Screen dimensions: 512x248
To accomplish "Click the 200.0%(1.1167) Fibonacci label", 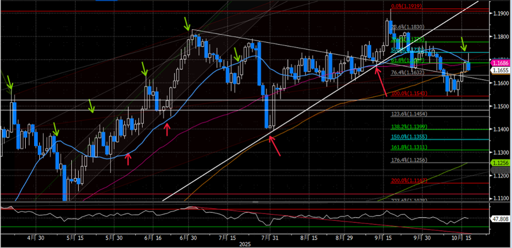I will 409,181.
